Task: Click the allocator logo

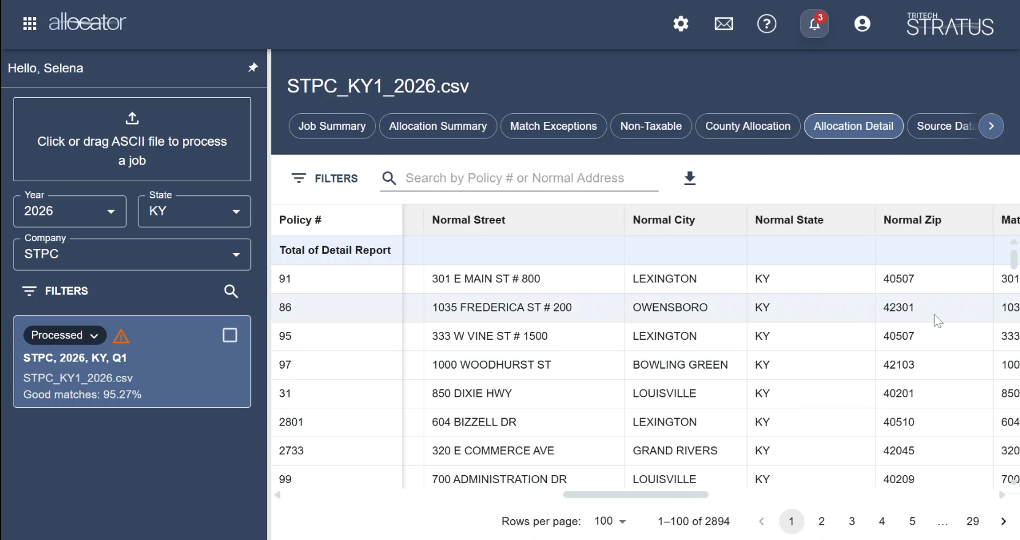Action: (x=87, y=23)
